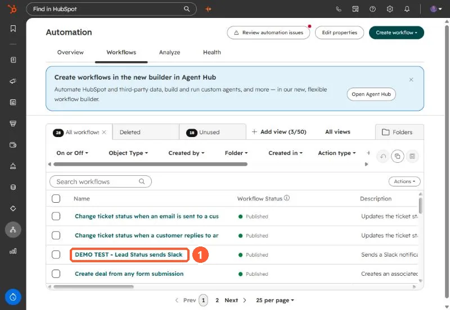Open the calling phone icon
Viewport: 450px width, 310px height.
click(339, 9)
